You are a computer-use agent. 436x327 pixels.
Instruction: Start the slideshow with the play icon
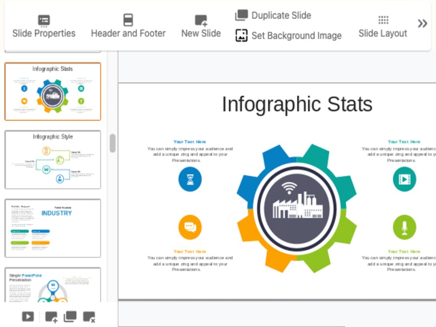point(27,316)
